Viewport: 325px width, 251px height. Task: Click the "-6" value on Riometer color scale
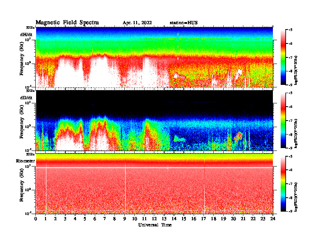click(291, 170)
